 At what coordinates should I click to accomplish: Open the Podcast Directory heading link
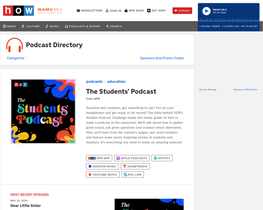(54, 45)
